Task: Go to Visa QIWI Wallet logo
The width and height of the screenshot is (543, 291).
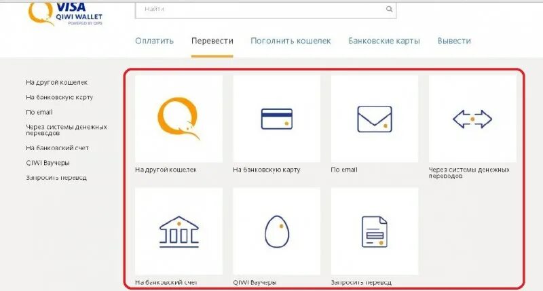Action: (65, 14)
